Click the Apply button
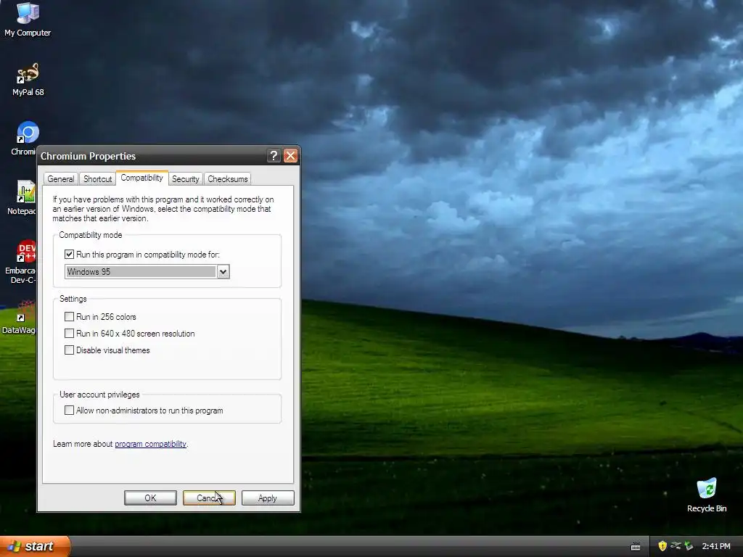743x557 pixels. pyautogui.click(x=268, y=498)
